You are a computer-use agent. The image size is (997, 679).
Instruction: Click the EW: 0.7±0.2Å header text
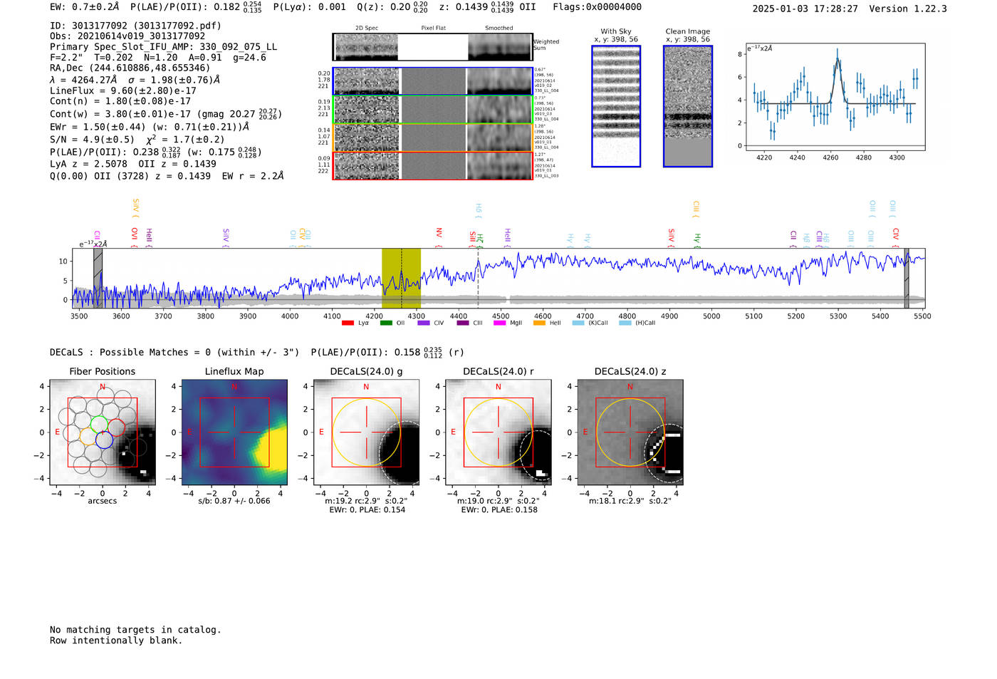(84, 7)
